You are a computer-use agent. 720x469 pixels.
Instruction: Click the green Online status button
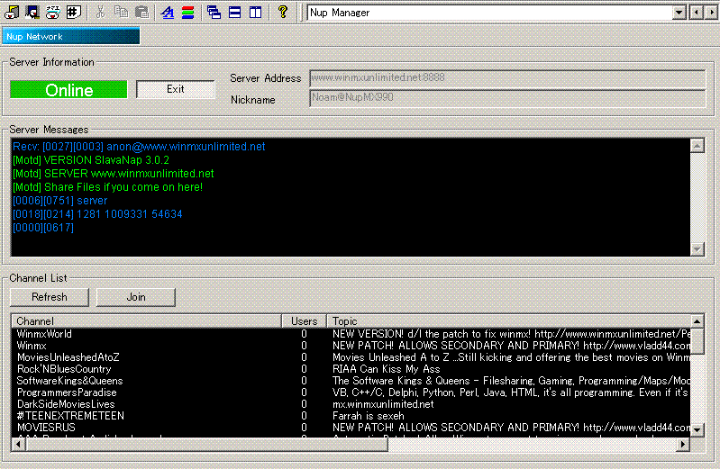[68, 89]
